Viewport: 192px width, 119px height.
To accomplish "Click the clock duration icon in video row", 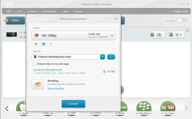I will (21, 37).
